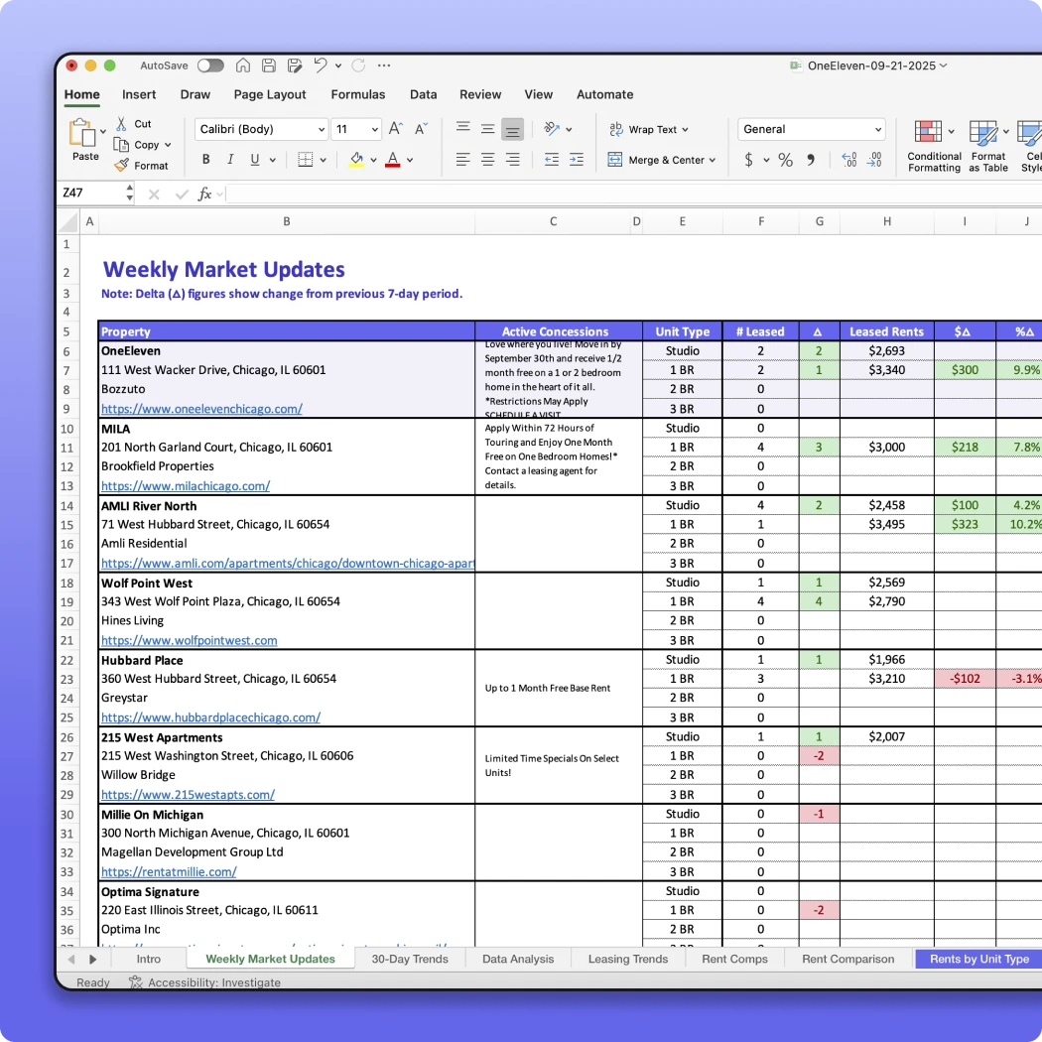The height and width of the screenshot is (1042, 1042).
Task: Click the Increase Decimal icon
Action: point(849,160)
